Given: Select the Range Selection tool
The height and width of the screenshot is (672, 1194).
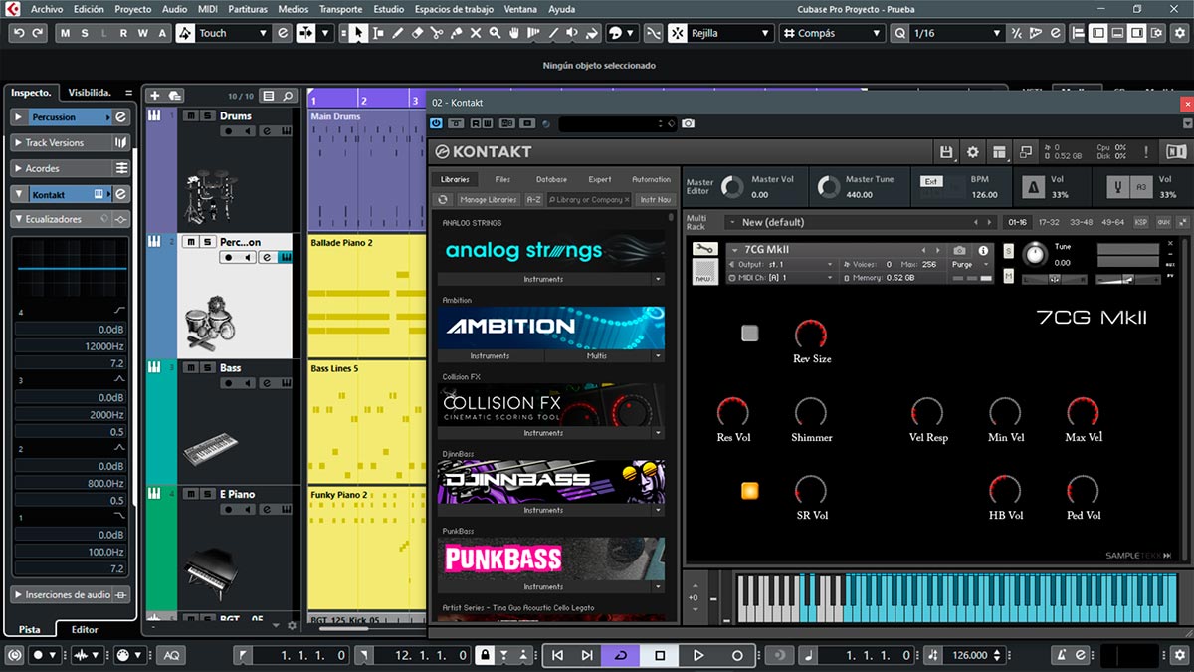Looking at the screenshot, I should 378,33.
